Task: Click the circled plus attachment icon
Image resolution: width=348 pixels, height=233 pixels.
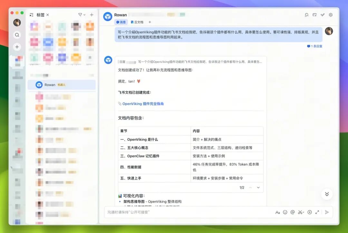Action: (310, 212)
